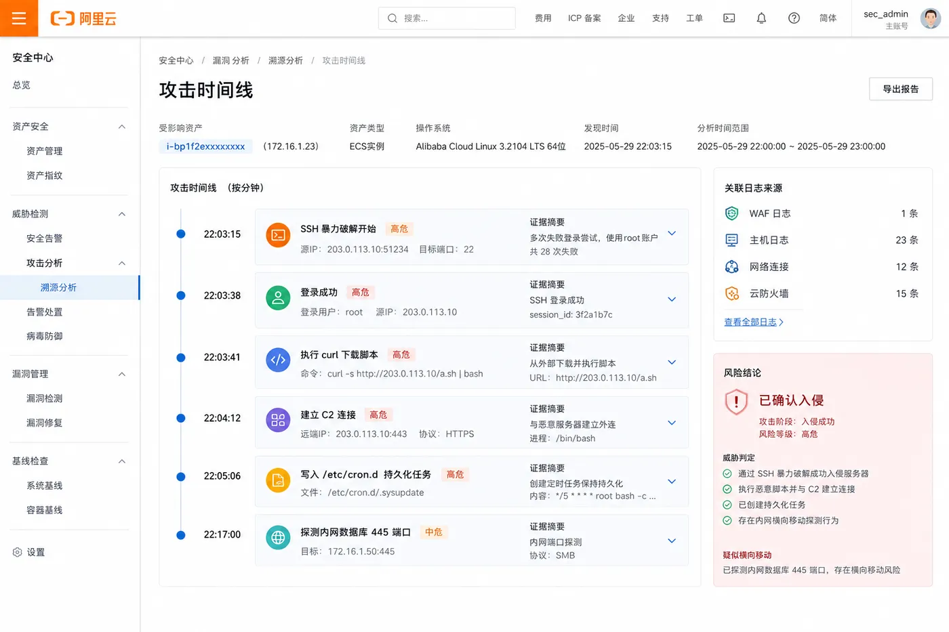Click check icon beside SSH 暴力破解 judgment

[x=727, y=473]
